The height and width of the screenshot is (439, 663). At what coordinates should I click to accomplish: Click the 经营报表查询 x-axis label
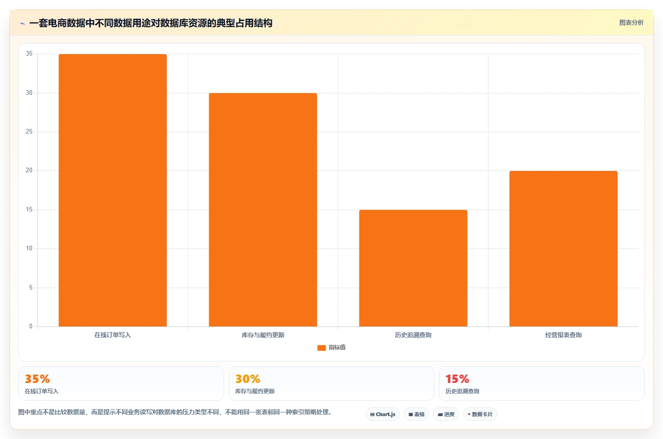(x=563, y=335)
